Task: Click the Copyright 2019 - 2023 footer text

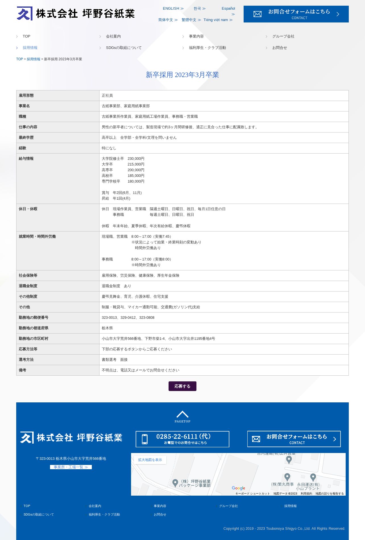Action: [284, 529]
